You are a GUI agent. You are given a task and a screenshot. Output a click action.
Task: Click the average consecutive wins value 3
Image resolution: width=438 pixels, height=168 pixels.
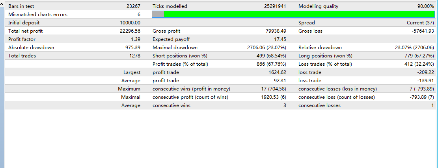click(284, 105)
